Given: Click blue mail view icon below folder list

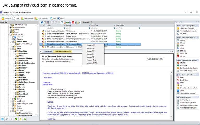Looking at the screenshot, I should (x=2, y=119).
